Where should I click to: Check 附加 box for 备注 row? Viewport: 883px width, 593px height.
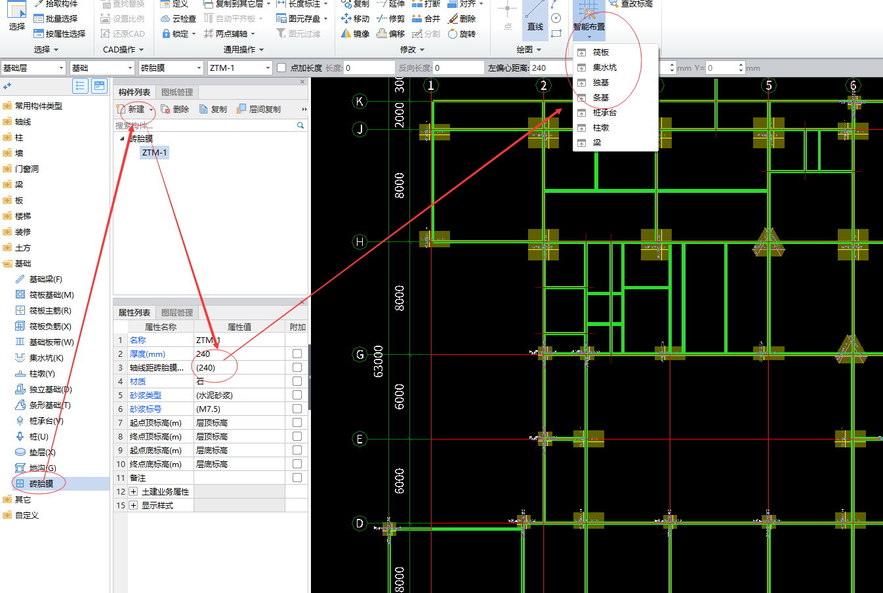point(297,478)
